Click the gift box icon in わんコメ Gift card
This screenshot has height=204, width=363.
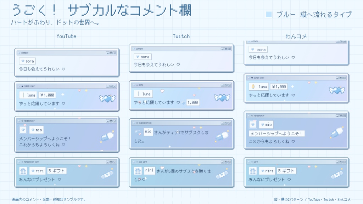(x=252, y=171)
